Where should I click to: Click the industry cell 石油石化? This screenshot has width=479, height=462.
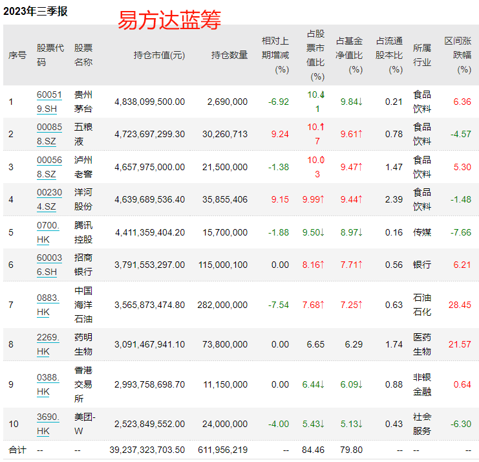point(422,305)
